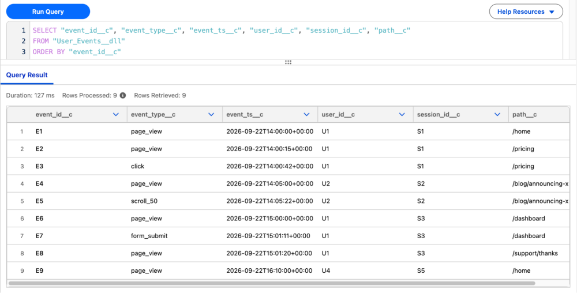This screenshot has height=293, width=577.
Task: Open the event_ts__c column menu chevron
Action: click(306, 115)
